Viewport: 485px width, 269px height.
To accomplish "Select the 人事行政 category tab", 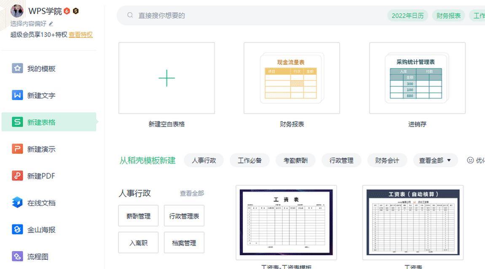I will 204,161.
